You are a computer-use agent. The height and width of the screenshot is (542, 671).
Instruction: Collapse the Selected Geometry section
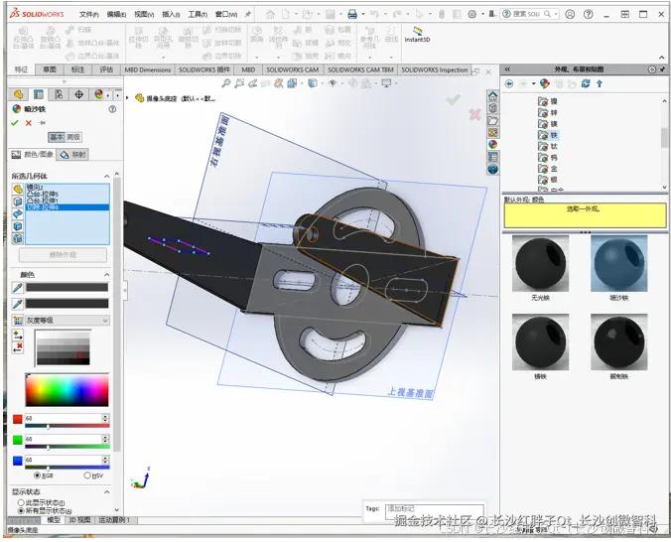(x=106, y=176)
